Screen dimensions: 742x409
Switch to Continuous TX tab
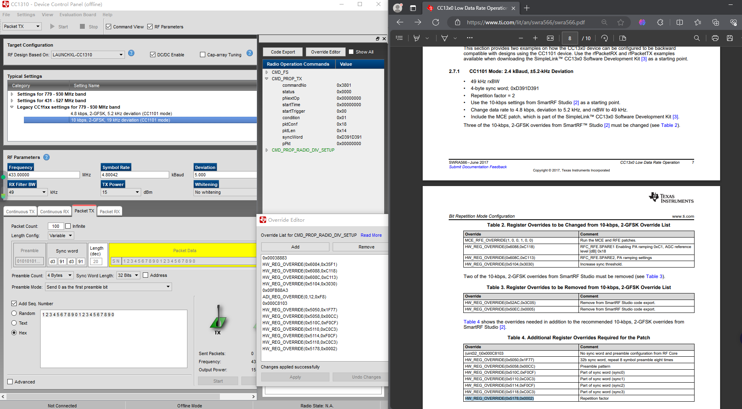point(20,212)
